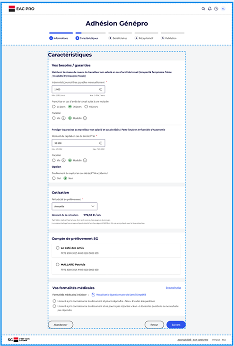This screenshot has height=346, width=234.
Task: Select Le Café des Amis account
Action: point(58,248)
